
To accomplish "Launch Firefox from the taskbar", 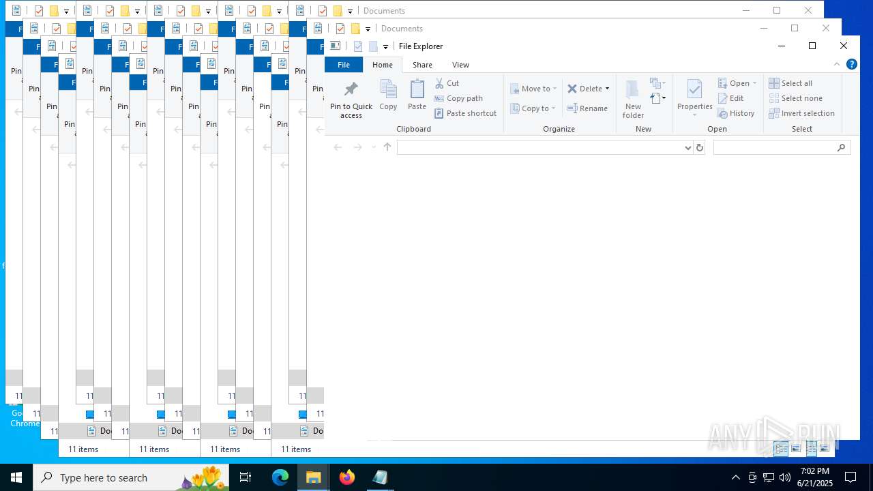I will 347,477.
